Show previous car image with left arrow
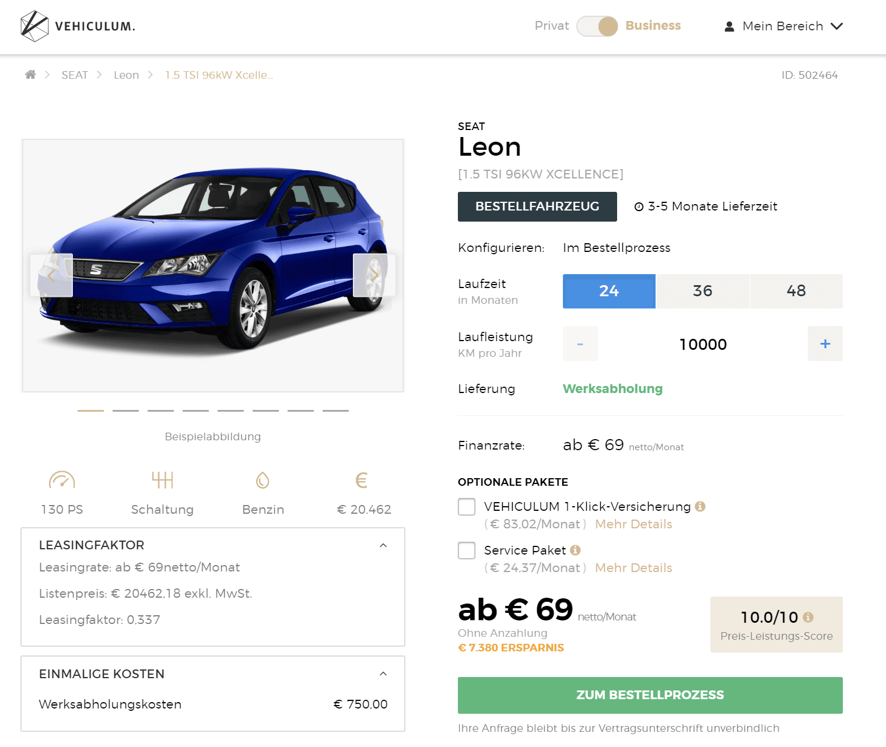 point(51,275)
